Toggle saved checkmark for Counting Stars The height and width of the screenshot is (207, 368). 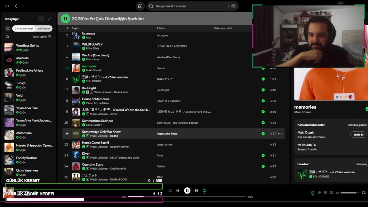click(263, 166)
